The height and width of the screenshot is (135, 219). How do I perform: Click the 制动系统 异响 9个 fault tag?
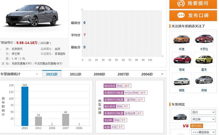click(x=117, y=106)
